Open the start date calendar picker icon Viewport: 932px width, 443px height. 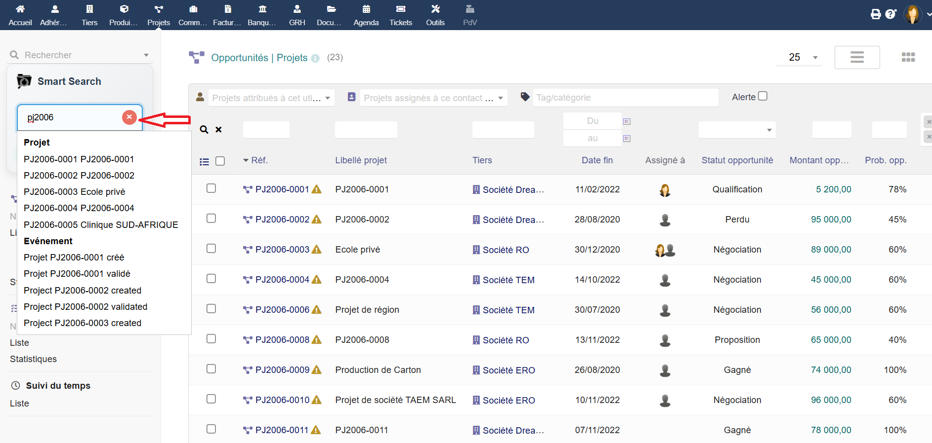(x=627, y=121)
